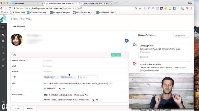199x111 pixels.
Task: Switch to the ConvertKit browser tab
Action: [x=27, y=3]
